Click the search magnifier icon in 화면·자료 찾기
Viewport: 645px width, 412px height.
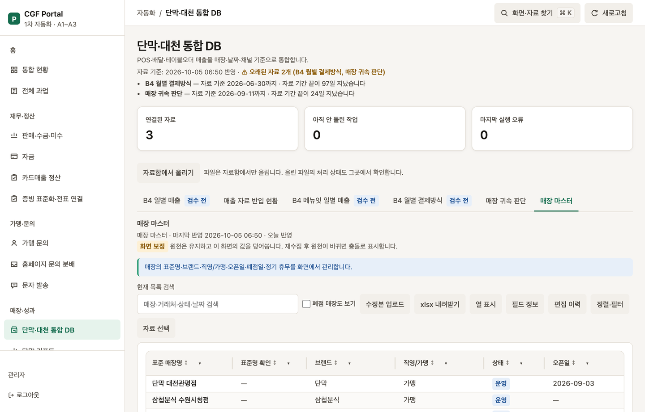[504, 13]
